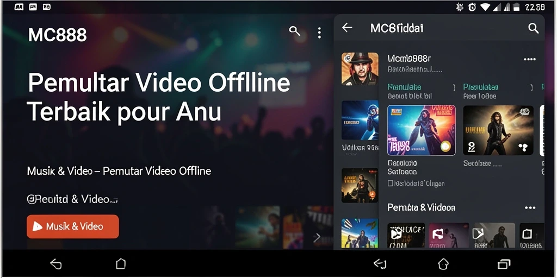Screen dimensions: 557x278
Task: Tap the man-in-hat avatar thumbnail
Action: 360,69
